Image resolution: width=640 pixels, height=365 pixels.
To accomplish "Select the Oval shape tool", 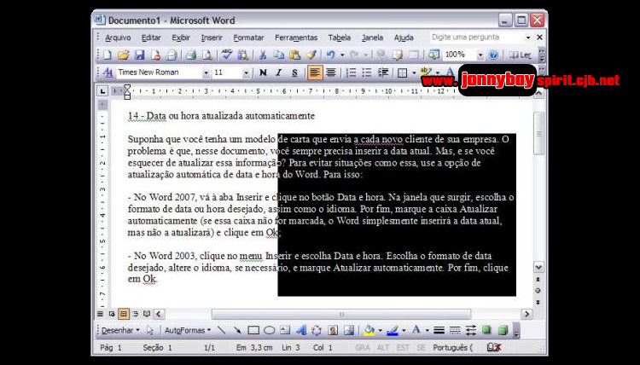I will [269, 330].
